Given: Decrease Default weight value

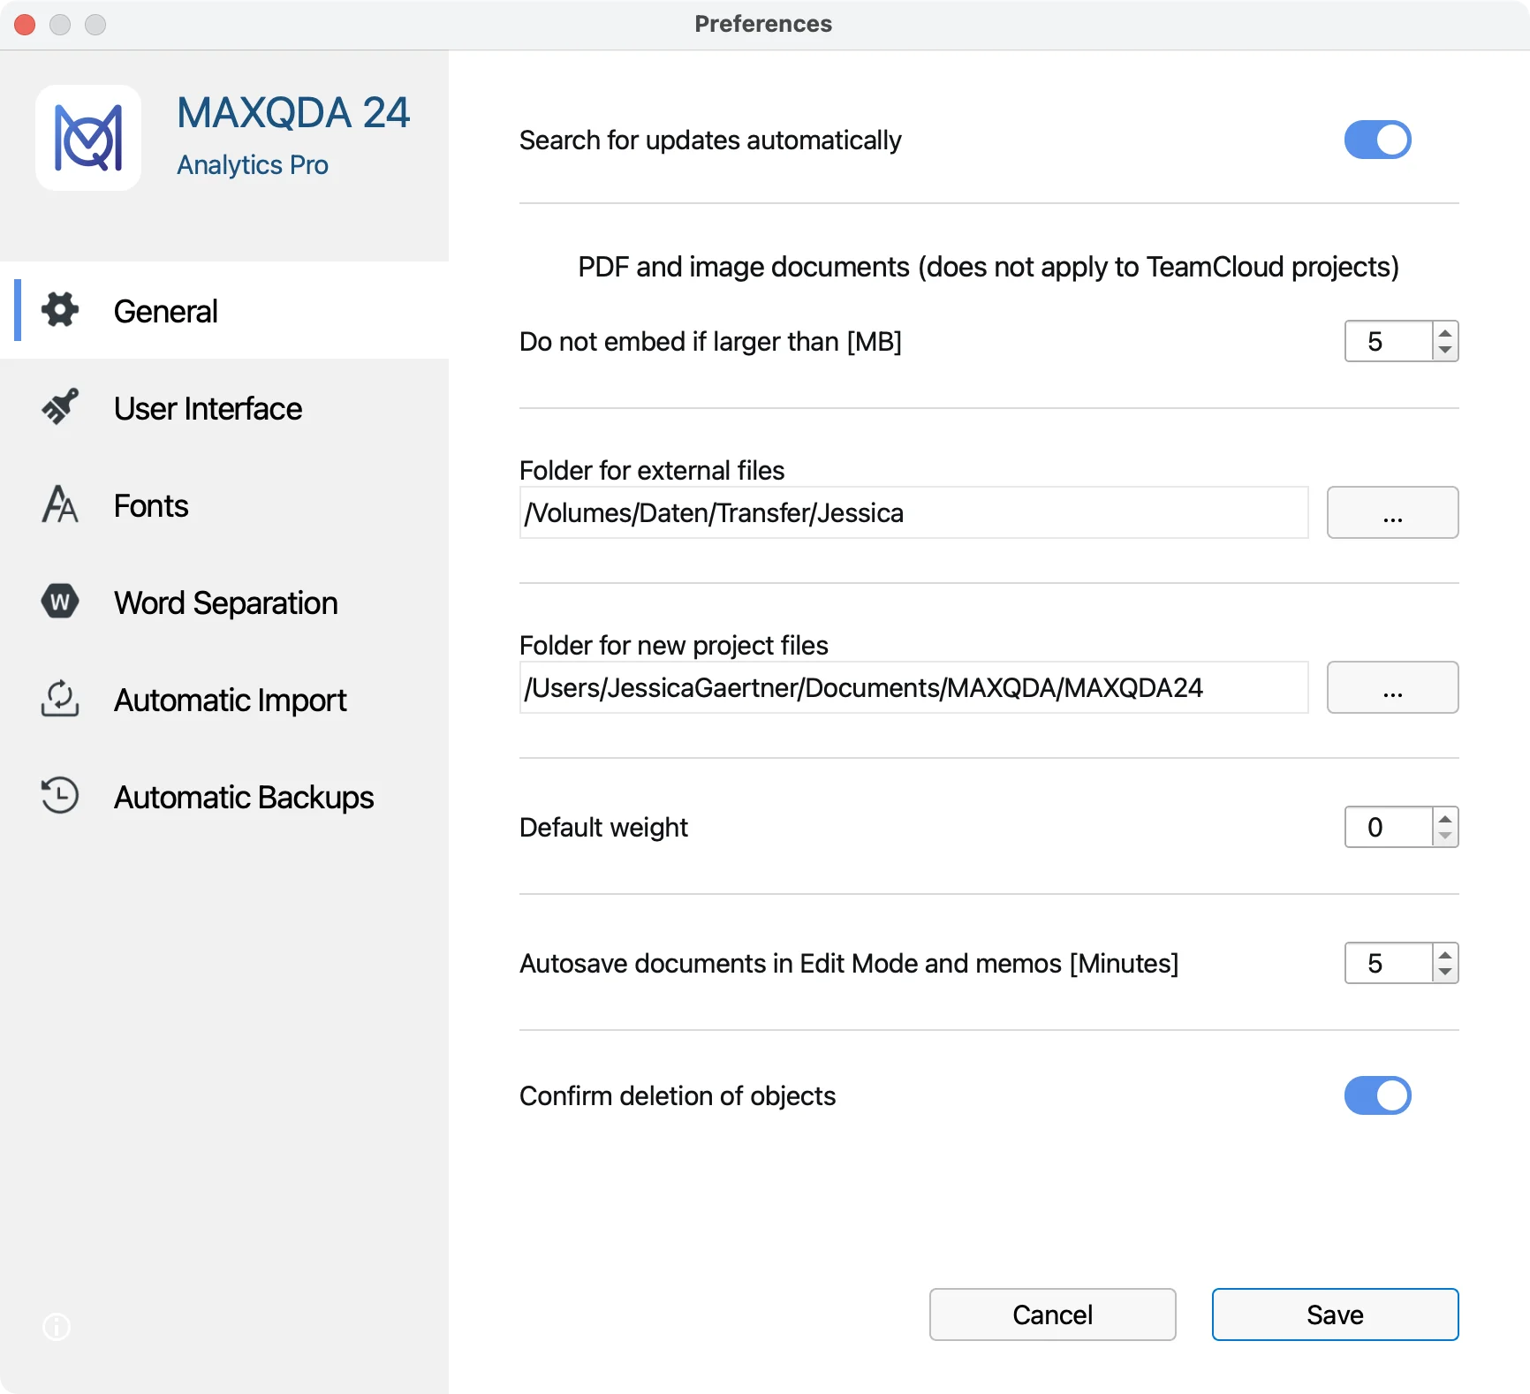Looking at the screenshot, I should point(1445,836).
